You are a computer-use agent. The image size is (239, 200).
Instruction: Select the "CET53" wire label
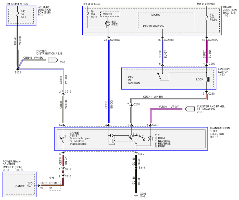(106, 104)
